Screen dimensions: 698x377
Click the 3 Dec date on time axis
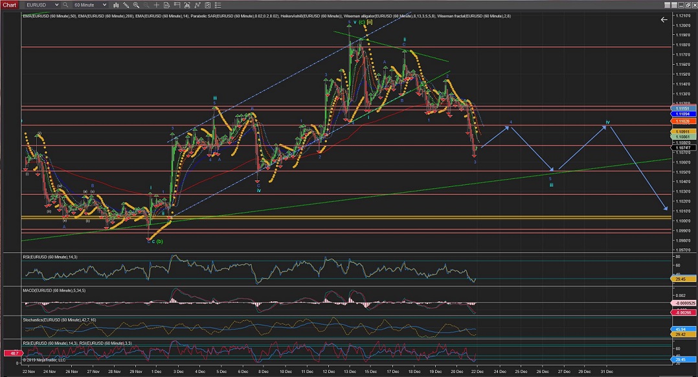click(x=179, y=372)
